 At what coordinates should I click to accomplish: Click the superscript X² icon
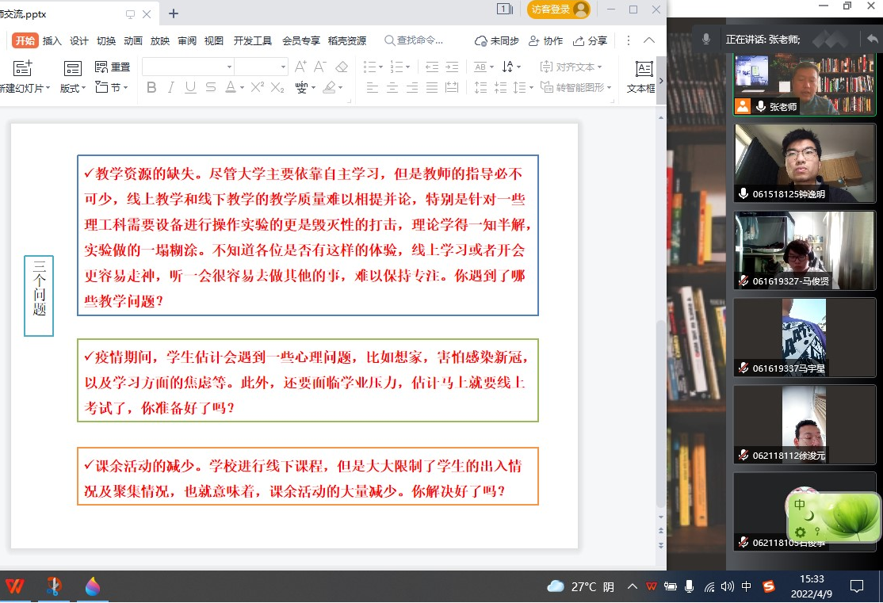click(257, 88)
